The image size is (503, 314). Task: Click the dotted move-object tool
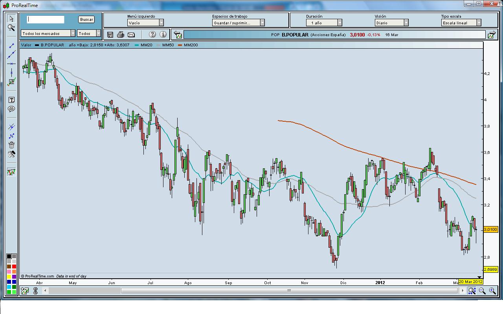pos(11,136)
